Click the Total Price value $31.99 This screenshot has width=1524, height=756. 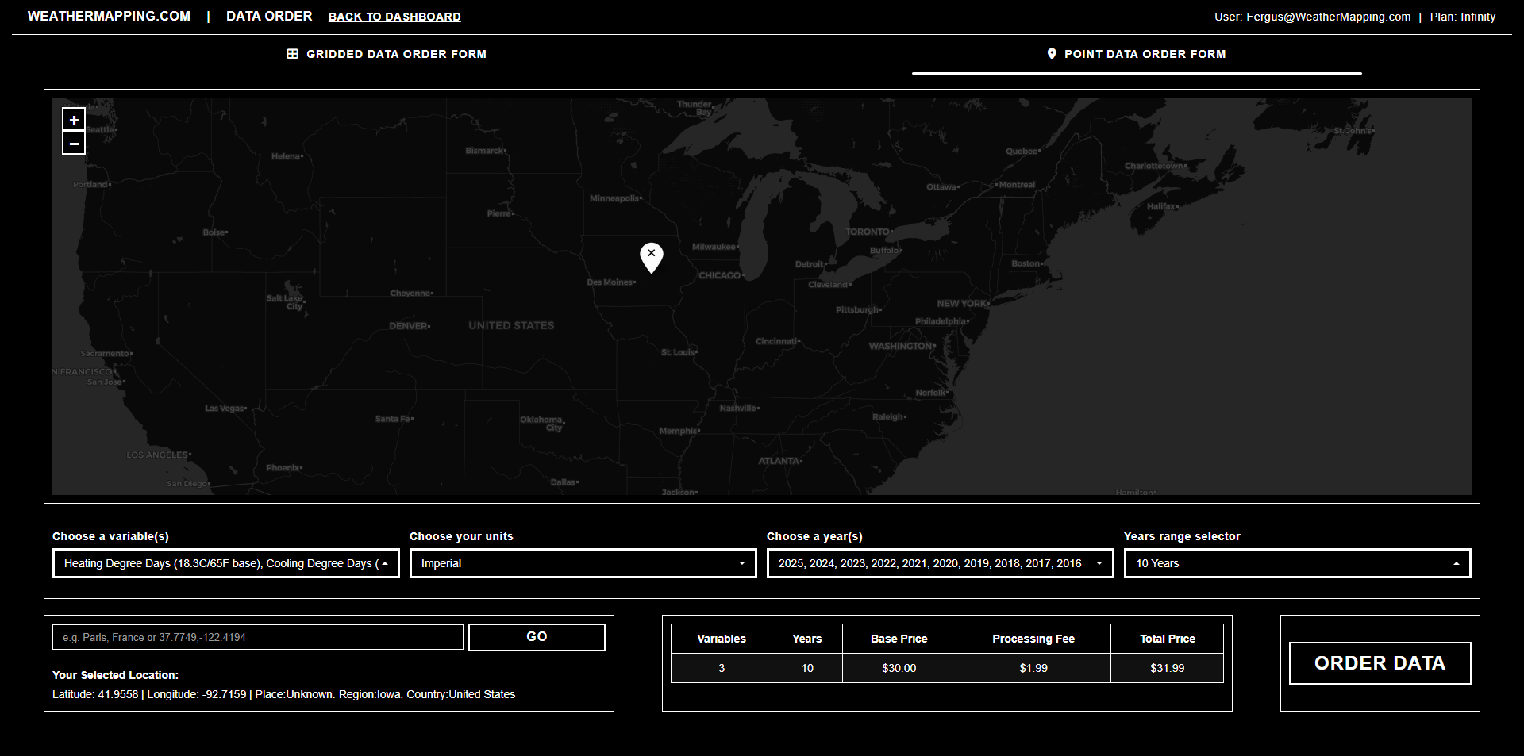tap(1167, 667)
